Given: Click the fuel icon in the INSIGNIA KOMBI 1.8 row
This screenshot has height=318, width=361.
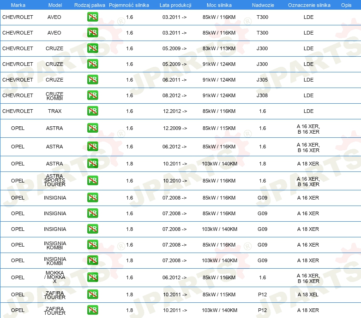Looking at the screenshot, I should click(92, 260).
